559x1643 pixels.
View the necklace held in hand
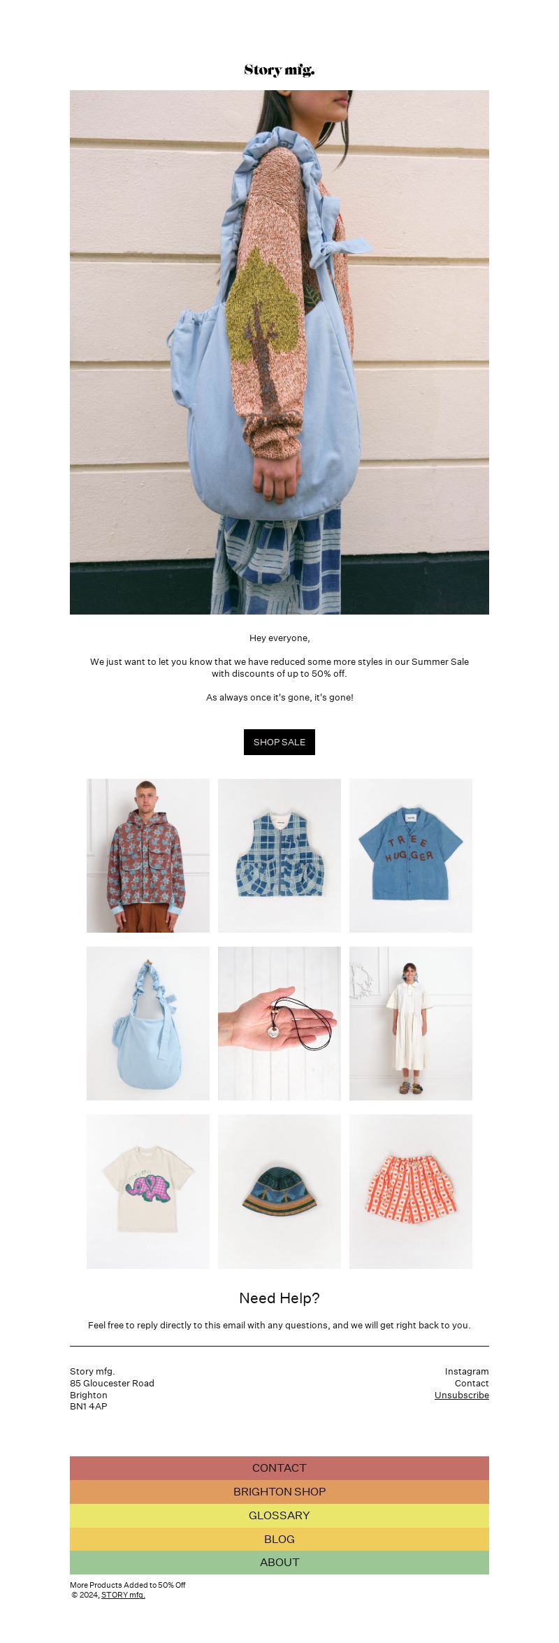pos(279,1024)
